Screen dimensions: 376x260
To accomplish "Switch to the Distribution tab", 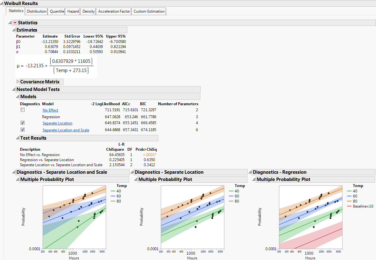I will coord(37,11).
